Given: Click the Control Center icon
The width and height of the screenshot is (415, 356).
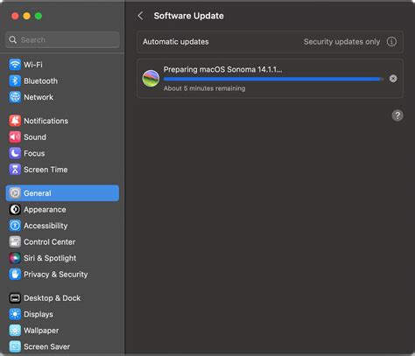Looking at the screenshot, I should 15,241.
